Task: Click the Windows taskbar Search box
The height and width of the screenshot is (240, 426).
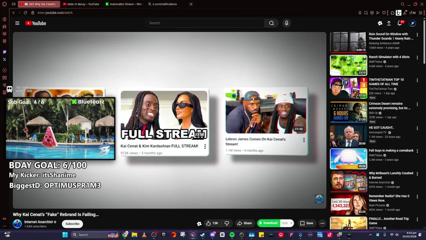Action: click(95, 235)
